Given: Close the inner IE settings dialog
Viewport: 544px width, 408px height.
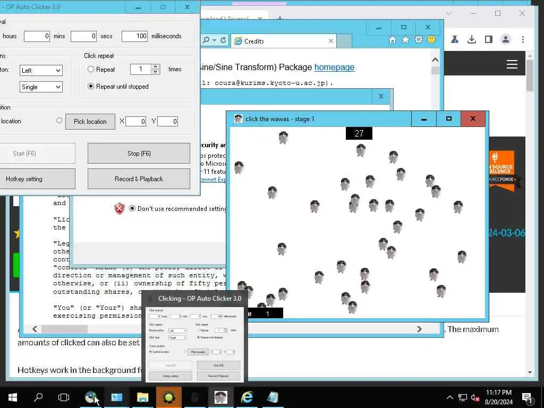Looking at the screenshot, I should click(x=381, y=97).
